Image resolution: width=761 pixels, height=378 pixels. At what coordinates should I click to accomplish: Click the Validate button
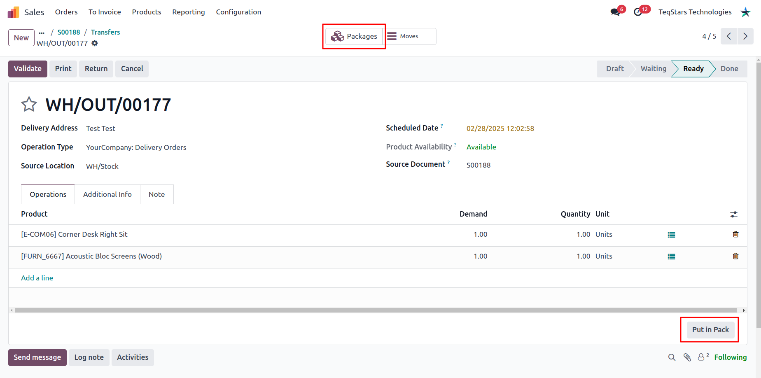tap(28, 69)
